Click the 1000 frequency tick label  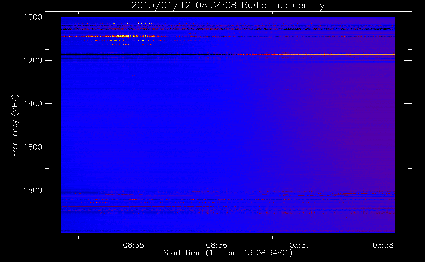pyautogui.click(x=33, y=17)
